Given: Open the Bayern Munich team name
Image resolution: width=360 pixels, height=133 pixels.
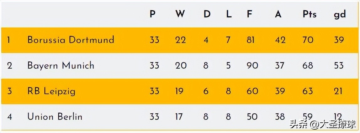Looking at the screenshot, I should (x=61, y=66).
